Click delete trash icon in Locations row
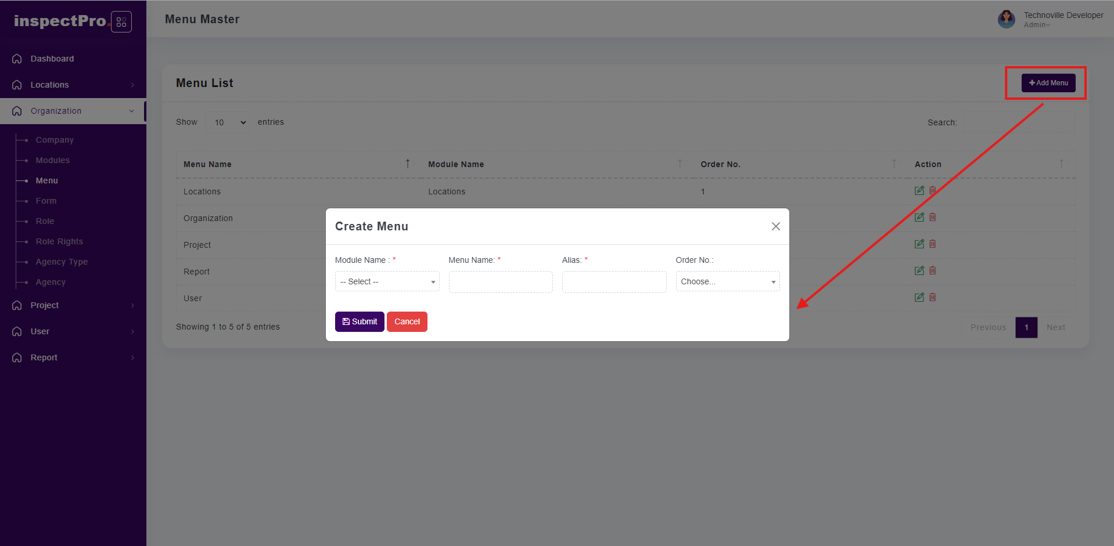Image resolution: width=1114 pixels, height=546 pixels. [x=932, y=190]
